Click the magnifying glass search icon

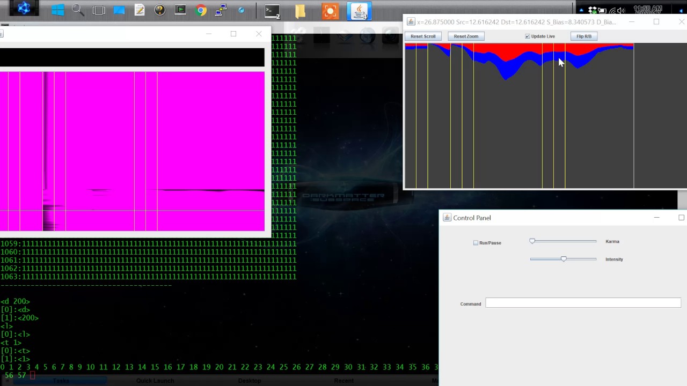(x=78, y=10)
